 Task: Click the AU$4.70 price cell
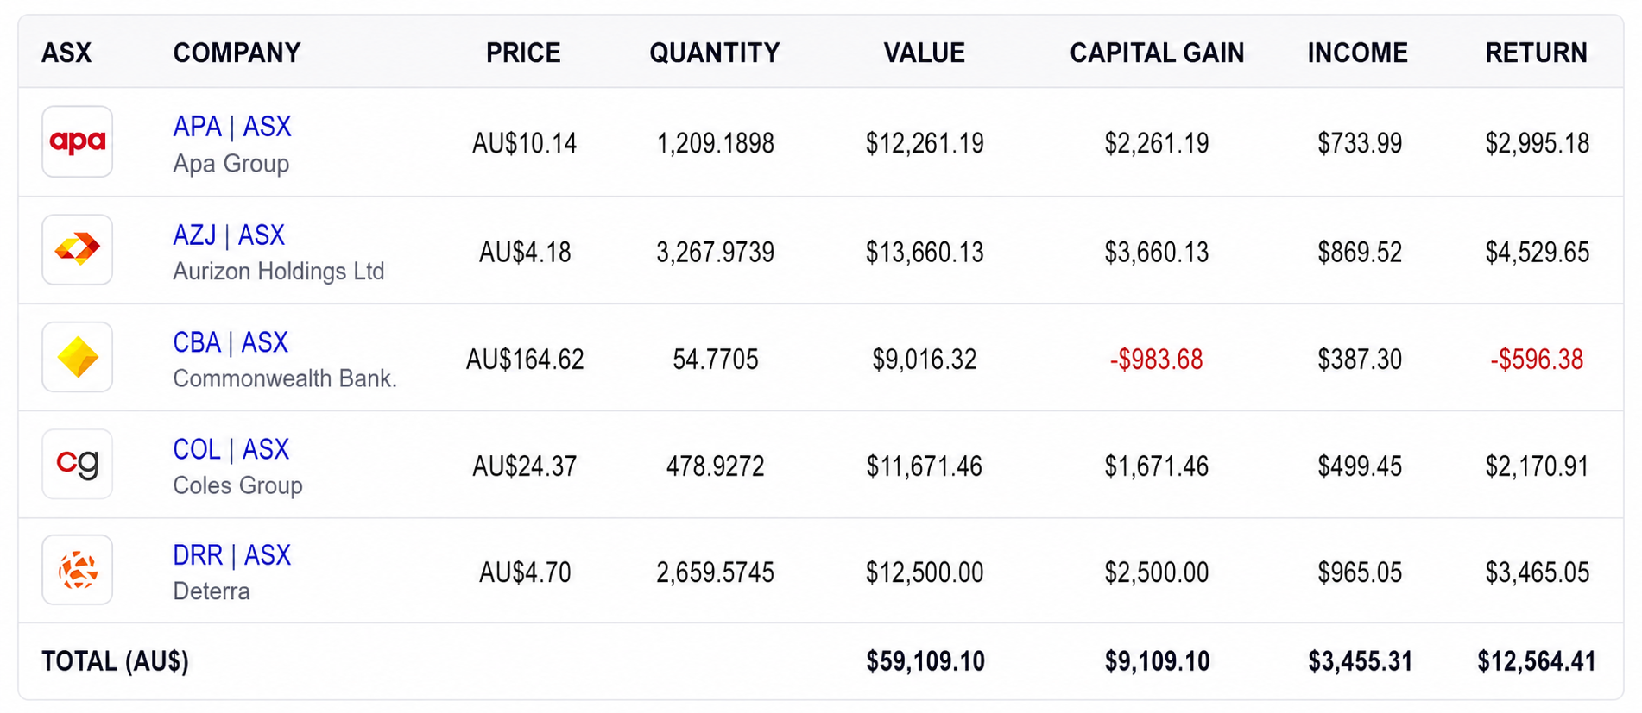(x=525, y=572)
